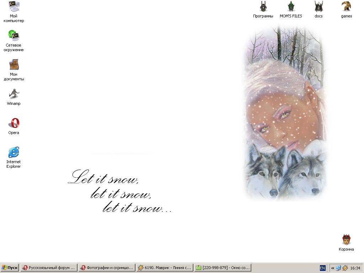Select the Internet Explorer shortcut

tap(14, 157)
